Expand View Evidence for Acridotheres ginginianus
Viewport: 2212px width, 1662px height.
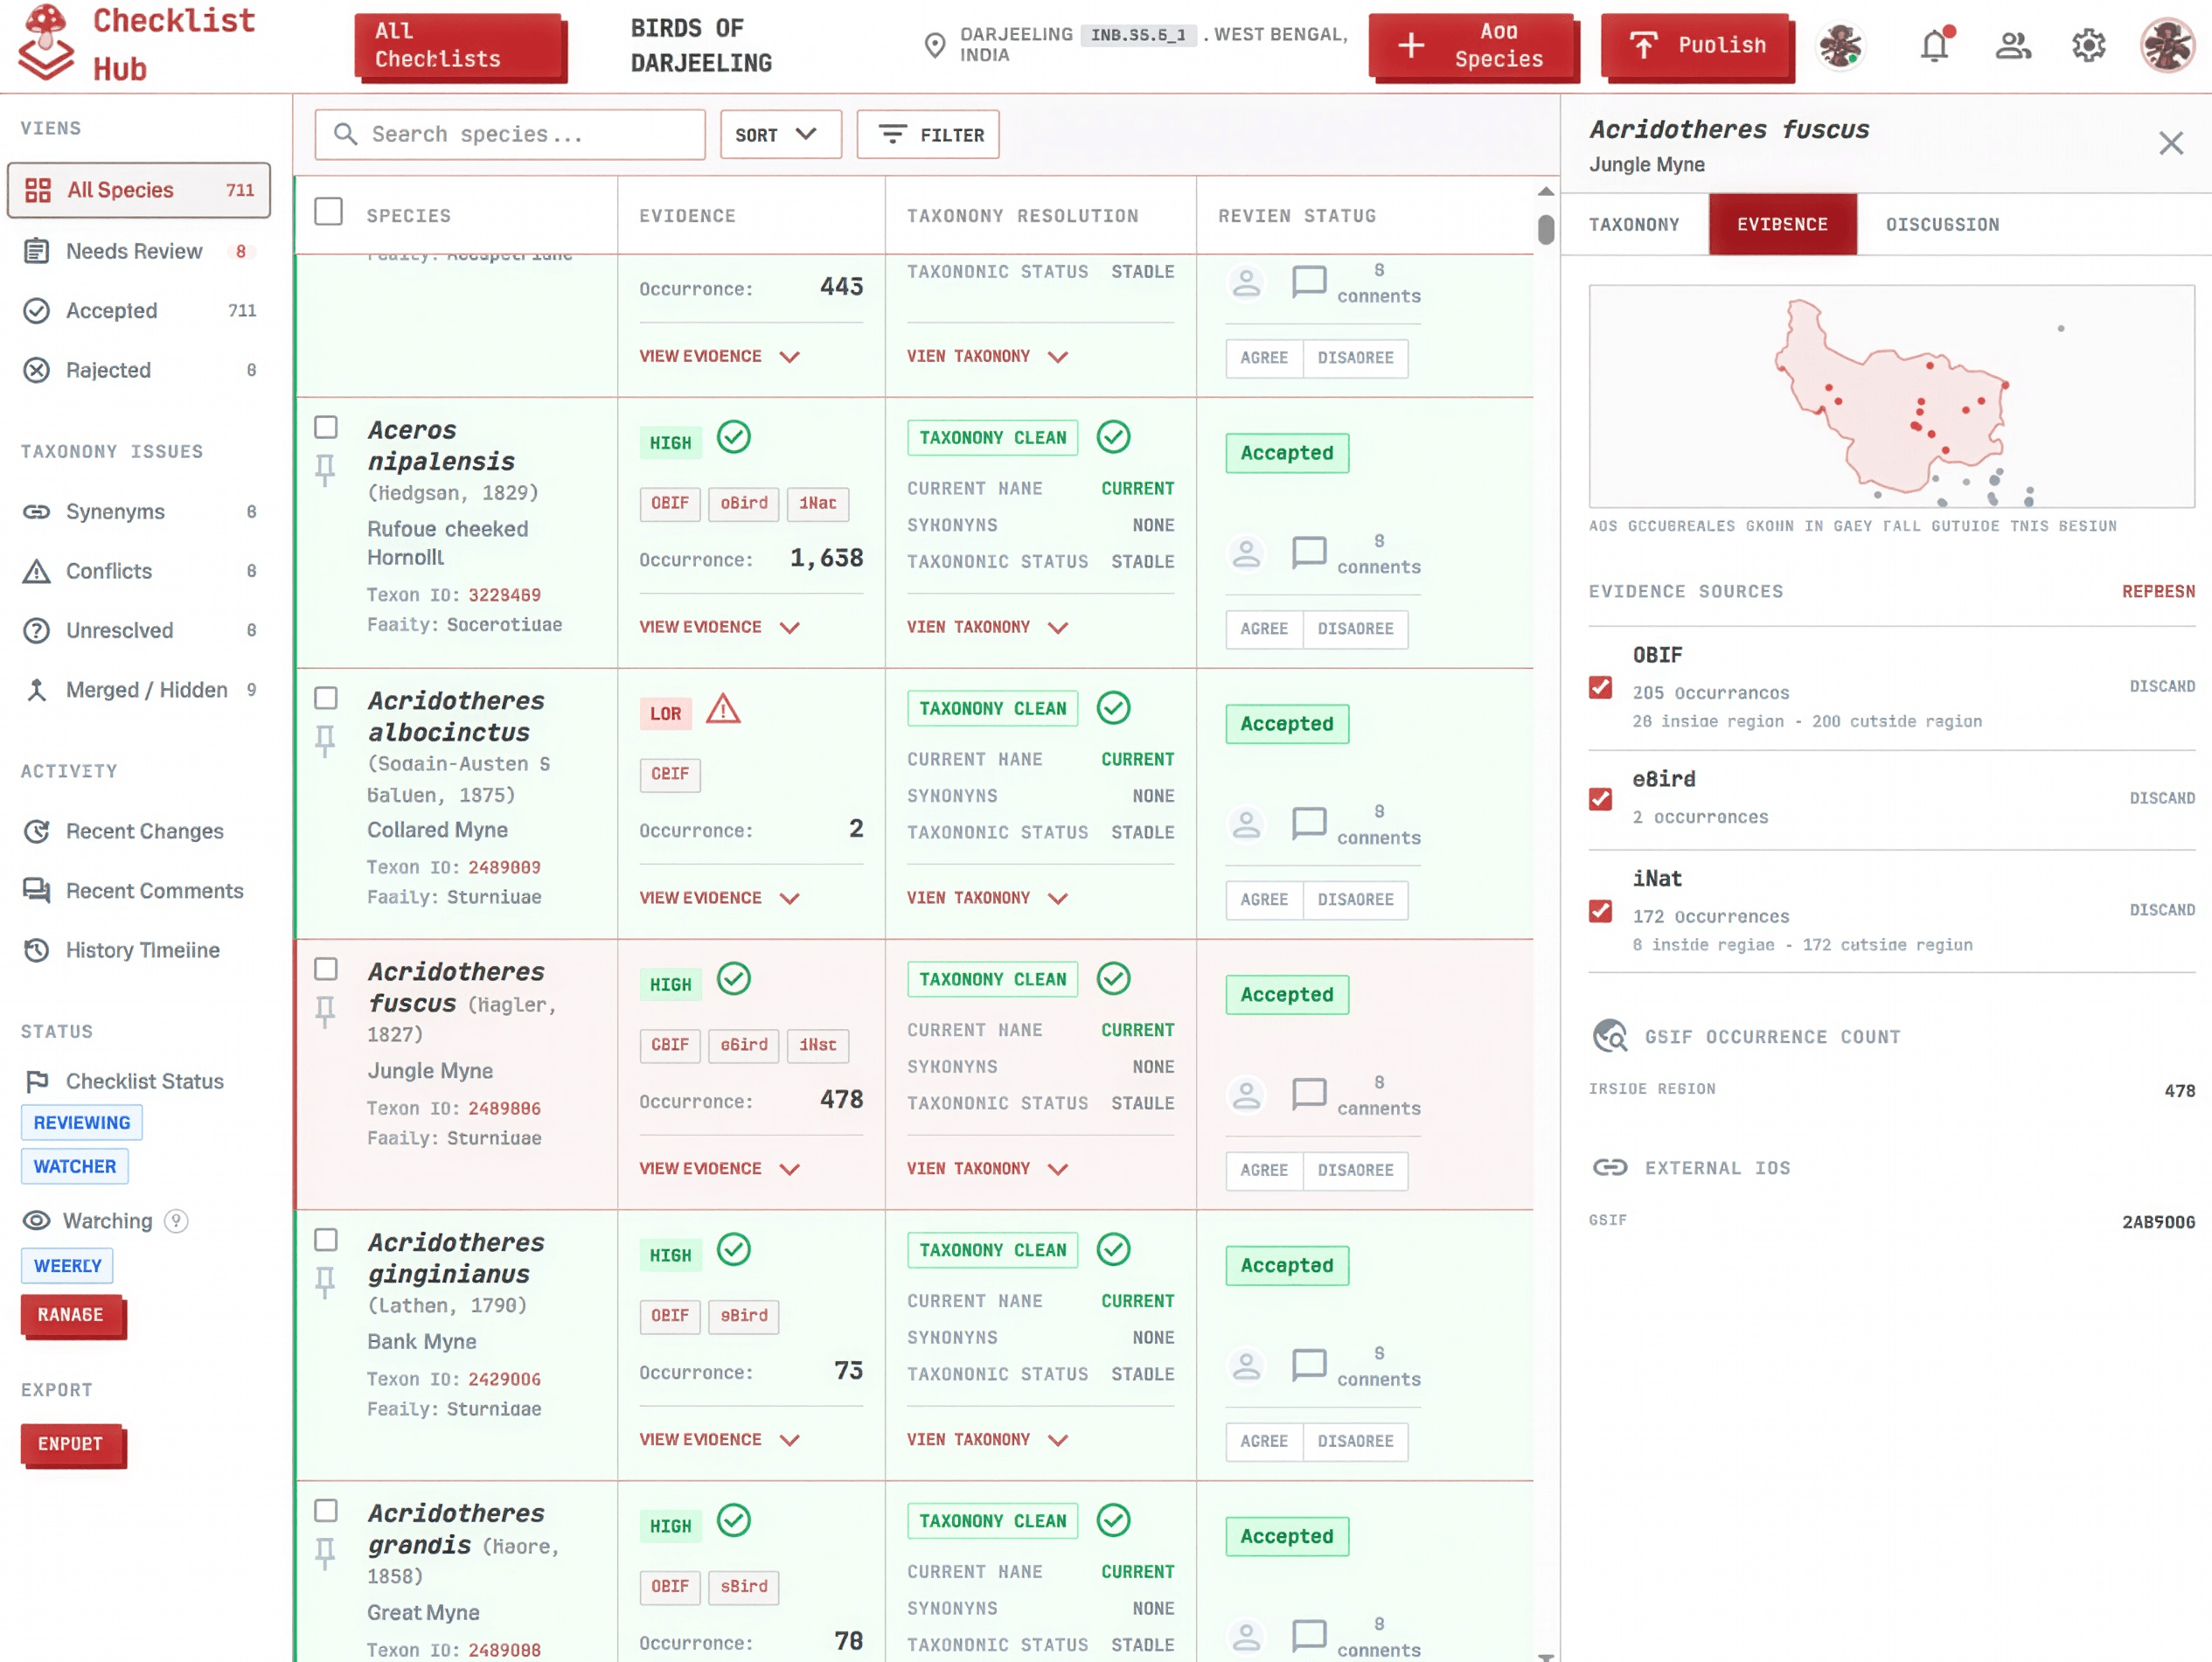pos(720,1441)
